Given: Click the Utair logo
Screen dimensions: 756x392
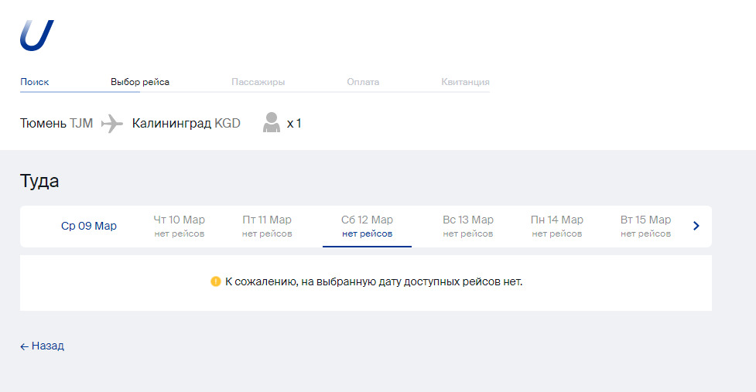Looking at the screenshot, I should click(x=36, y=36).
